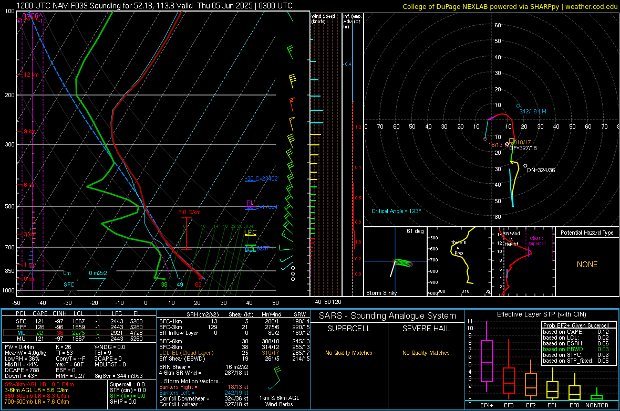Click the '700-500mb LR = 7.6 C/km' line

click(37, 402)
